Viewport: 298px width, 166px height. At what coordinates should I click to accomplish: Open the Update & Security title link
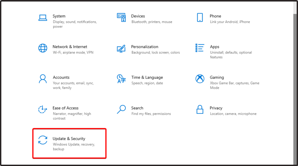click(x=69, y=138)
